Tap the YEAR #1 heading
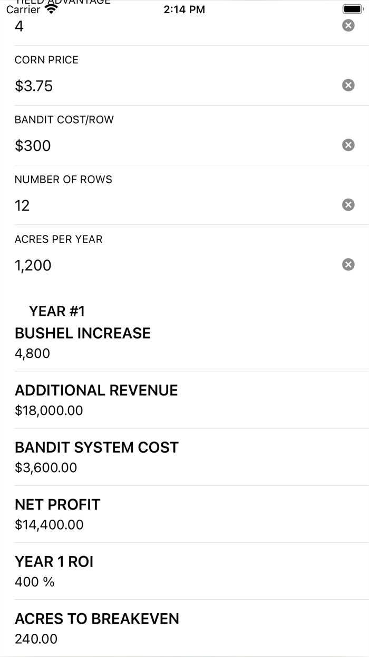This screenshot has height=657, width=369. click(56, 311)
